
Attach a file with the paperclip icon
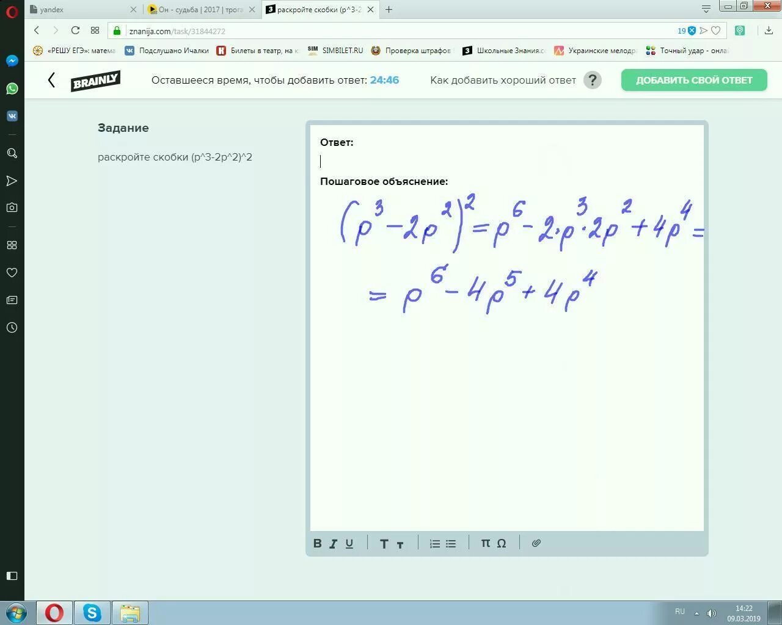(536, 543)
